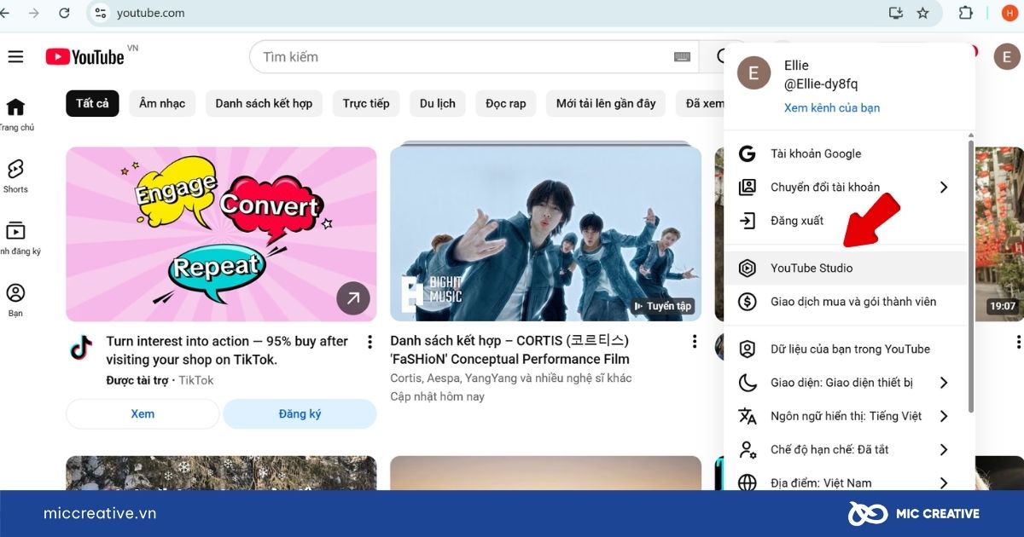Viewport: 1024px width, 537px height.
Task: Select the Du lịch filter chip
Action: coord(438,103)
